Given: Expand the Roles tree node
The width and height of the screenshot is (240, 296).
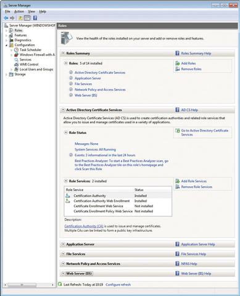Looking at the screenshot, I should tap(6, 30).
